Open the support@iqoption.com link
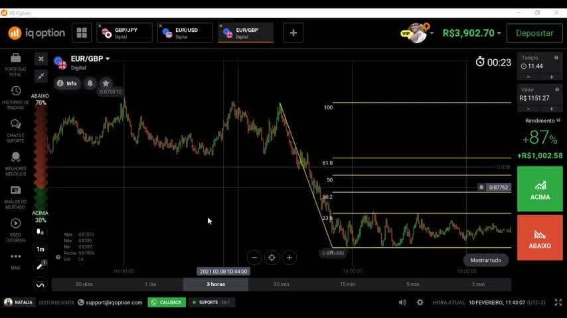567x318 pixels. (x=114, y=303)
